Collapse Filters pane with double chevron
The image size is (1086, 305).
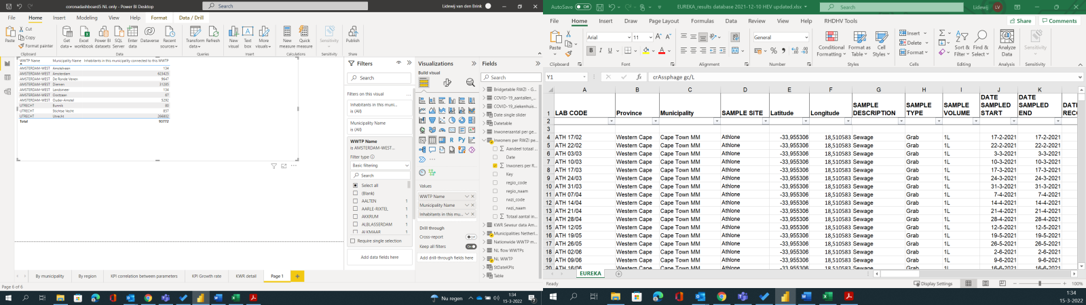[409, 63]
